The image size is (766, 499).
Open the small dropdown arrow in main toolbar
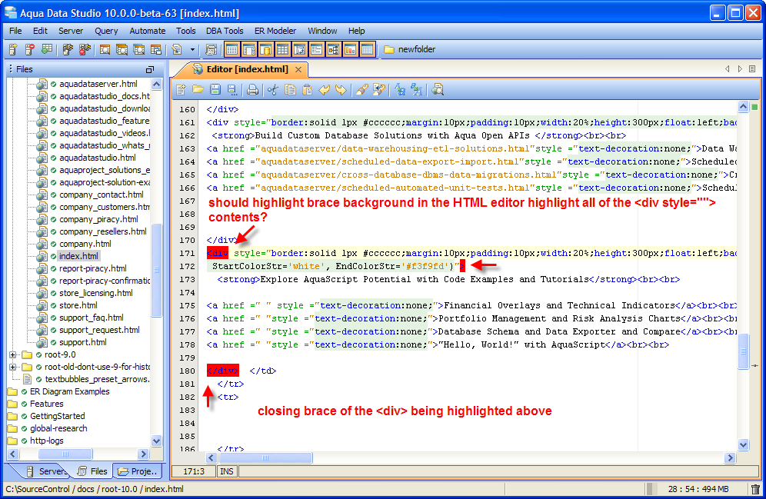(x=192, y=49)
